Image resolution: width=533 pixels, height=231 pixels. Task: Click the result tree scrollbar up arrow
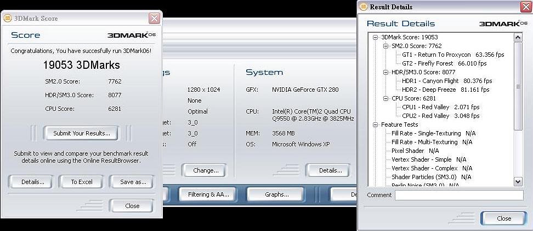click(518, 37)
